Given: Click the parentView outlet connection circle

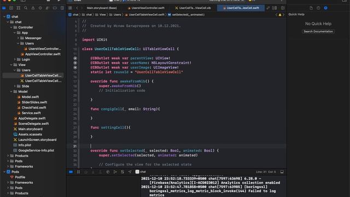Looking at the screenshot, I should [x=75, y=59].
